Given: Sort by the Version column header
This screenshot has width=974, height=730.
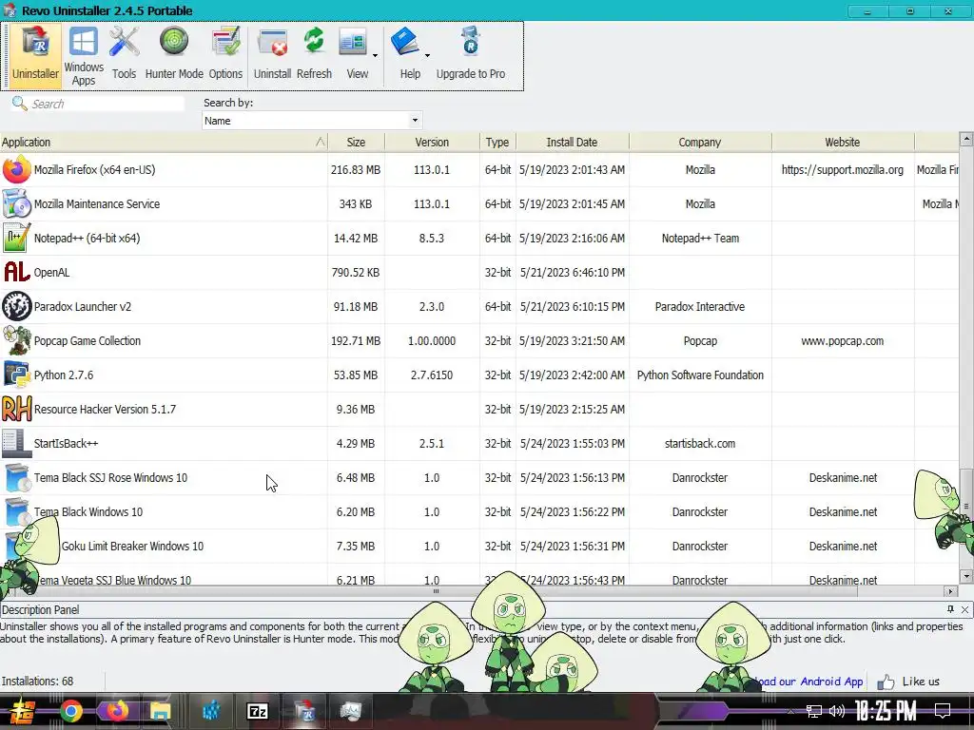Looking at the screenshot, I should tap(432, 143).
